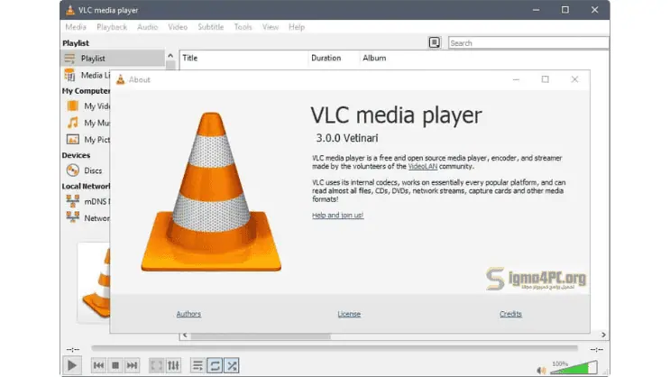Open My Pictures sidebar entry
The width and height of the screenshot is (670, 377).
point(88,140)
